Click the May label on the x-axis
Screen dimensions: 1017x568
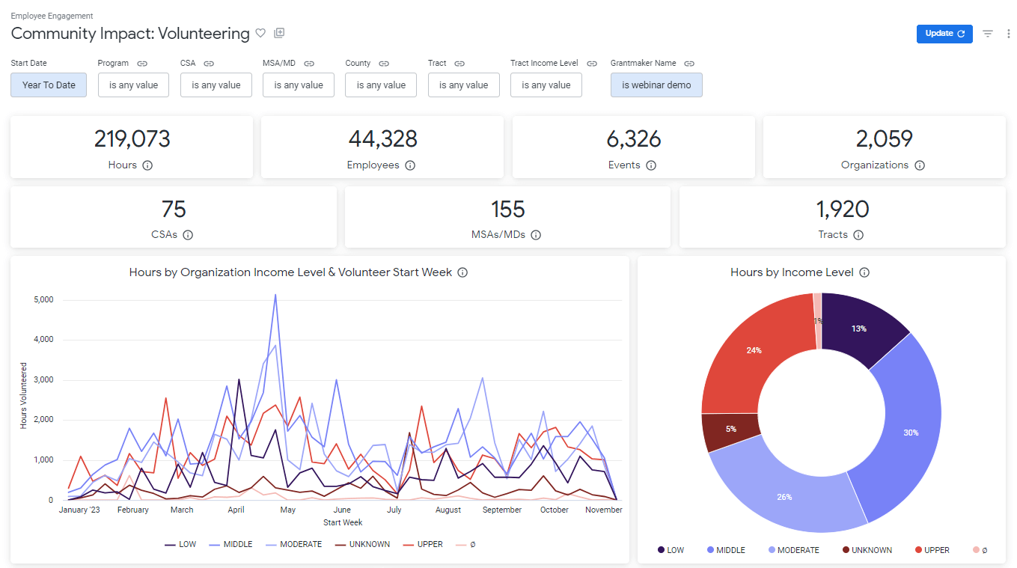[288, 510]
